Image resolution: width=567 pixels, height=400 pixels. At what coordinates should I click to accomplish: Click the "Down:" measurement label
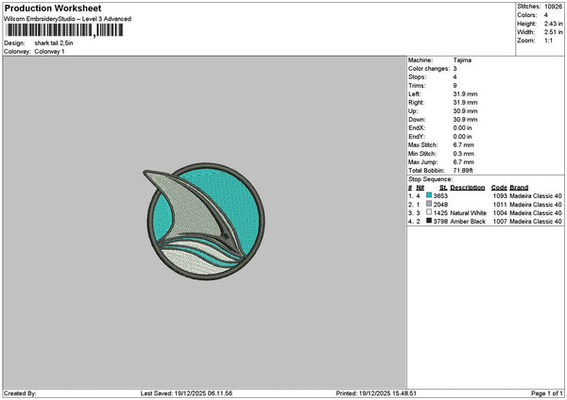tap(417, 120)
